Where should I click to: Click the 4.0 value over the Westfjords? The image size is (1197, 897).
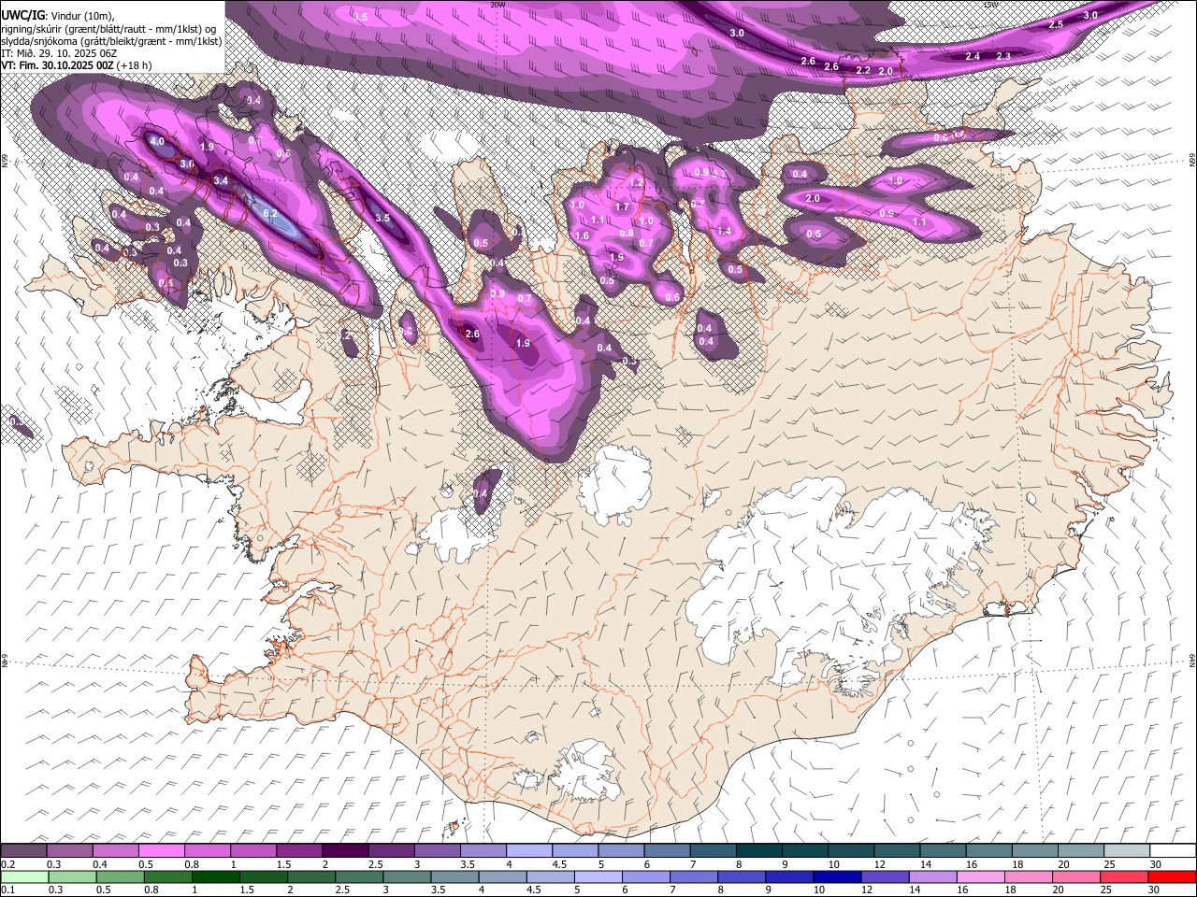[x=156, y=142]
